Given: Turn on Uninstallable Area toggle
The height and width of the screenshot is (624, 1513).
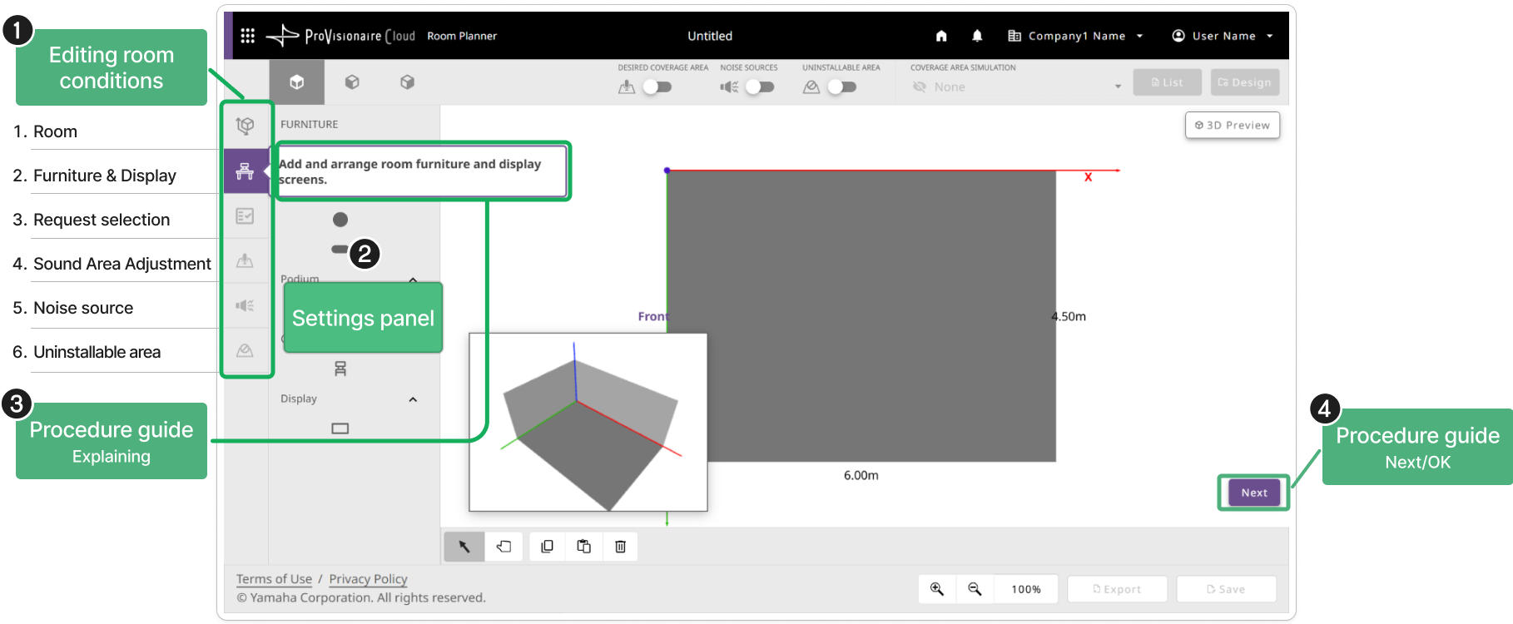Looking at the screenshot, I should [x=841, y=87].
